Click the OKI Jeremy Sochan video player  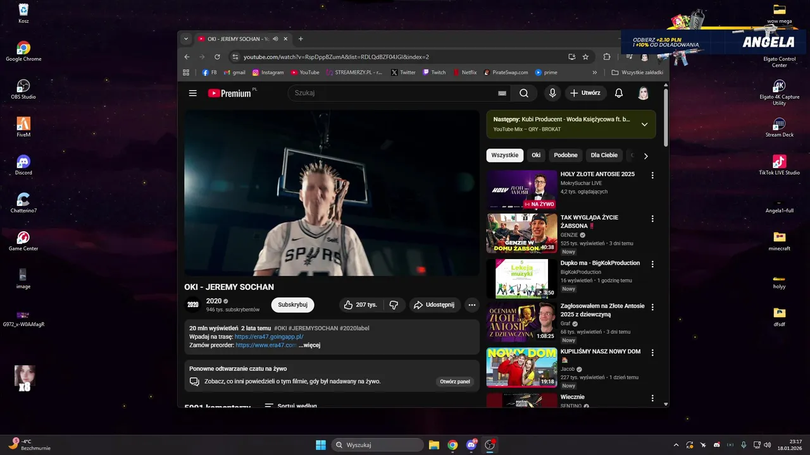click(x=332, y=193)
